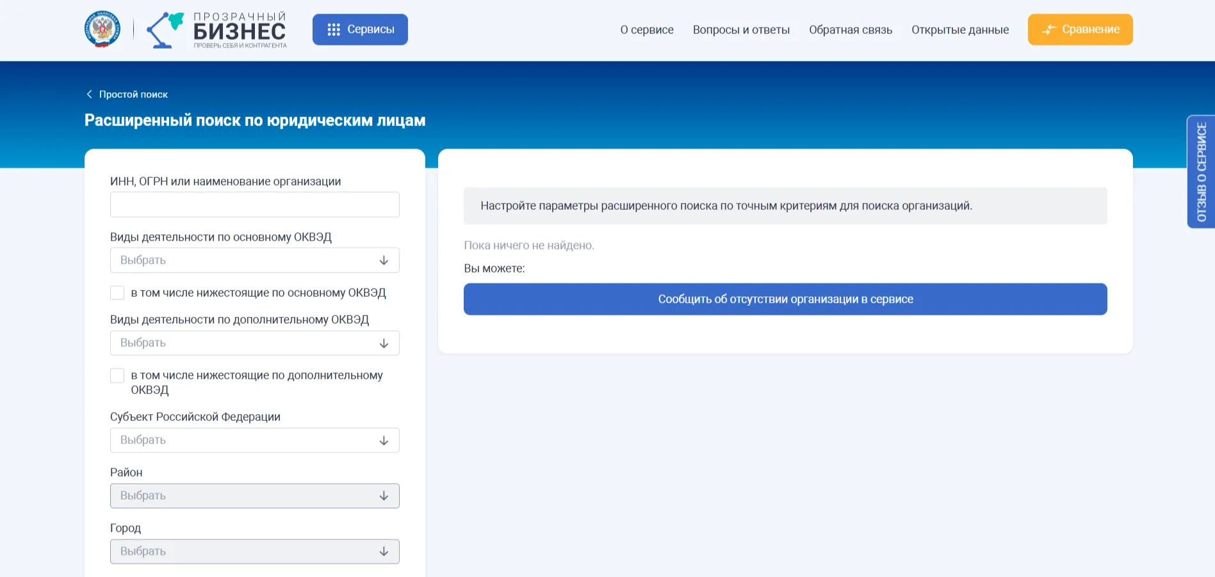The image size is (1215, 577).
Task: Click the Federal Tax Service emblem logo
Action: 102,28
